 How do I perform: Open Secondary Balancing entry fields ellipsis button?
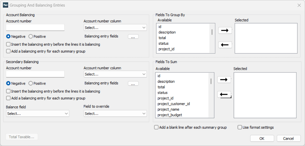tap(133, 84)
